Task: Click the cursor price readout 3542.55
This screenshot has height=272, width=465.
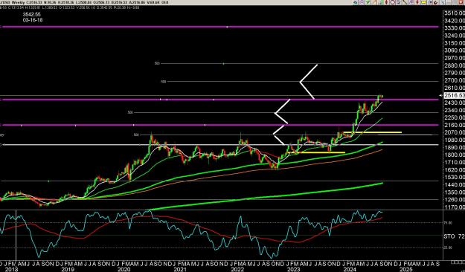Action: tap(32, 14)
